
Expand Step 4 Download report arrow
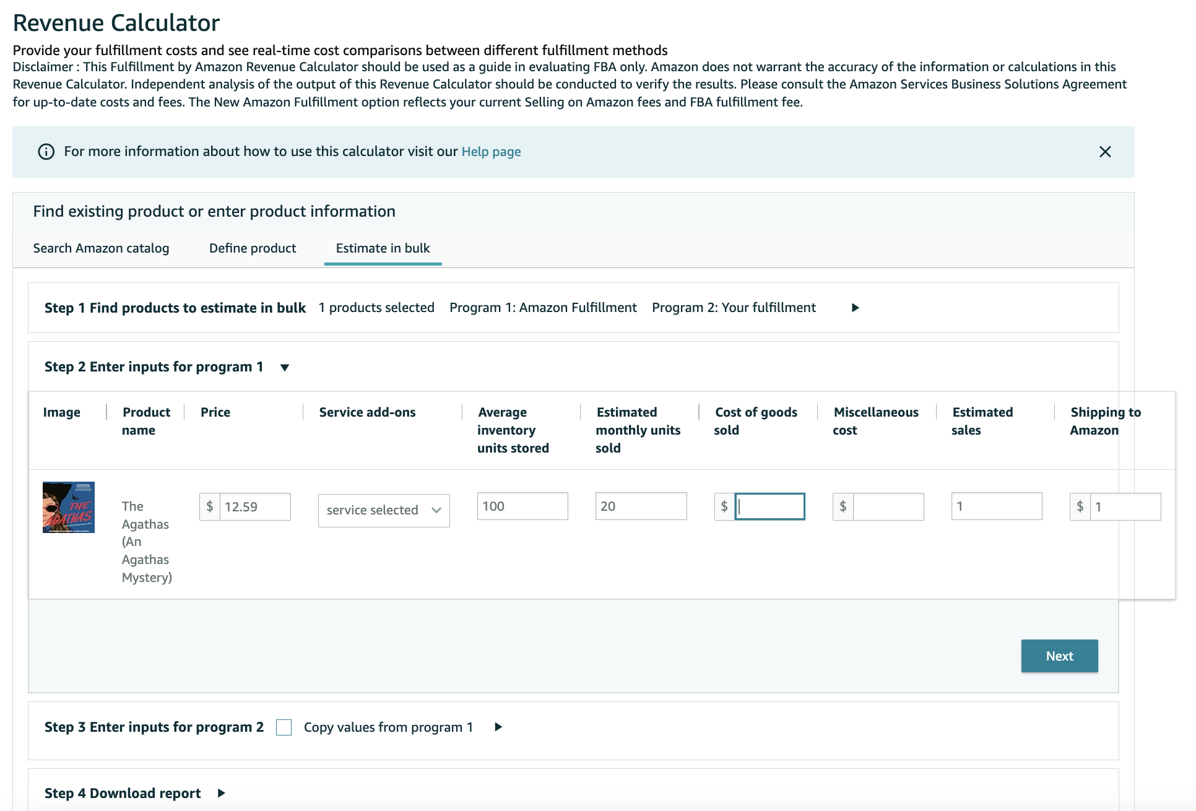pos(221,793)
